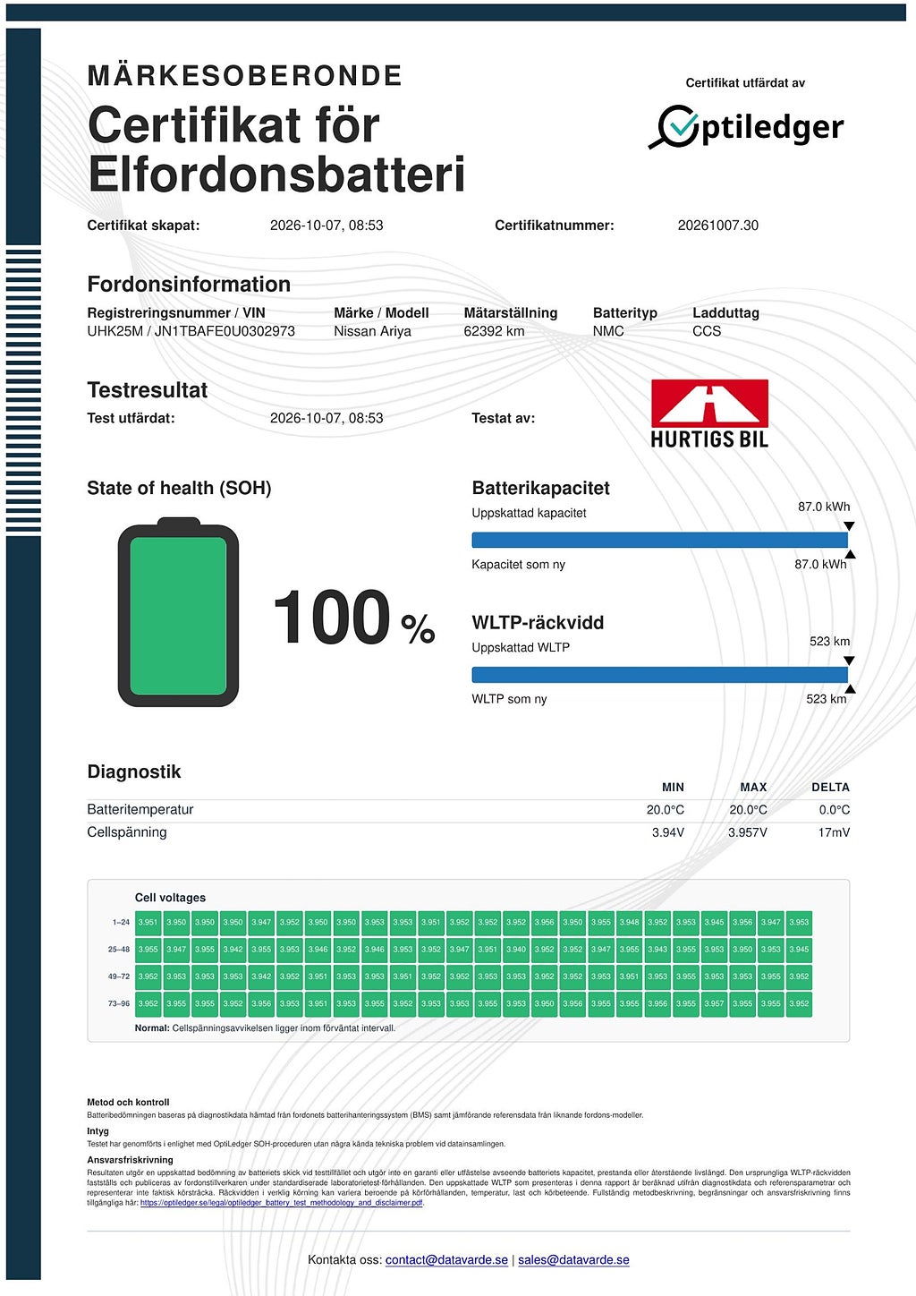Click the Optiledger logo

click(x=746, y=126)
